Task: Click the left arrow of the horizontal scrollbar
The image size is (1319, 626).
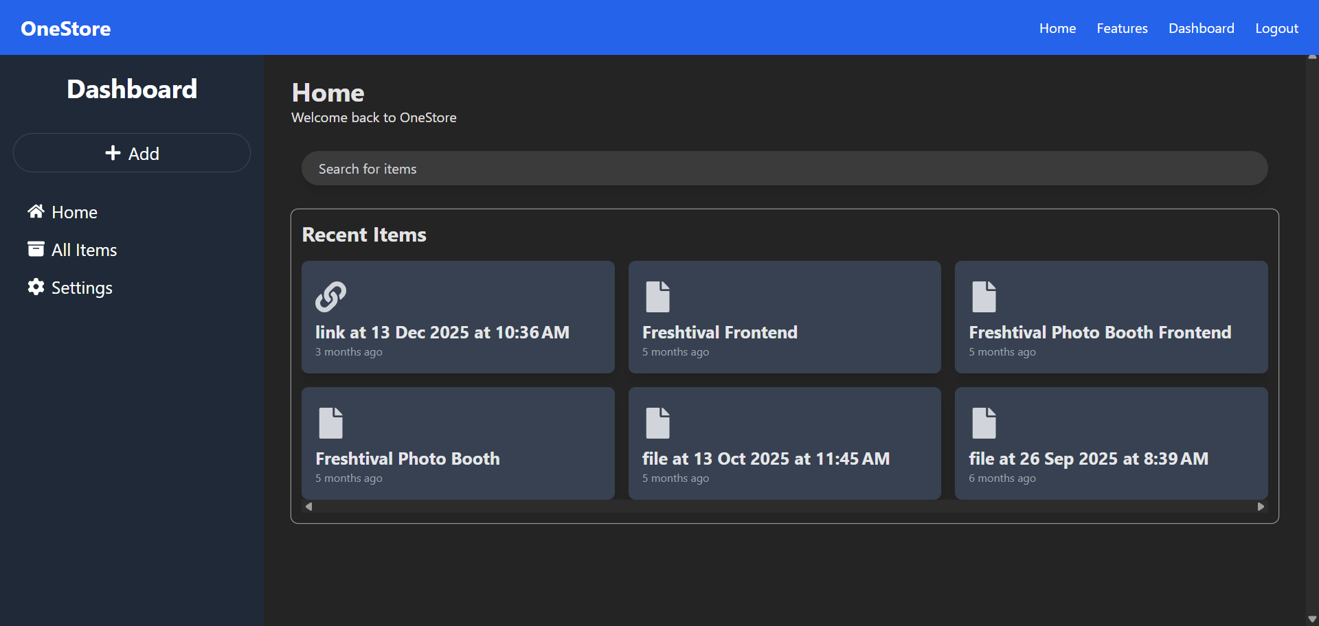Action: [308, 506]
